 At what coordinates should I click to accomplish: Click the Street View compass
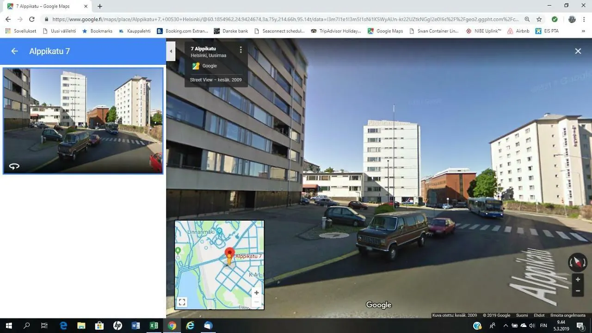coord(577,263)
